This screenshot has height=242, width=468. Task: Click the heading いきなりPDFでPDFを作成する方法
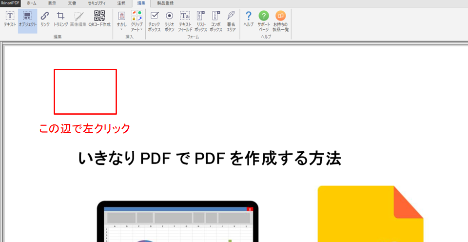(210, 159)
